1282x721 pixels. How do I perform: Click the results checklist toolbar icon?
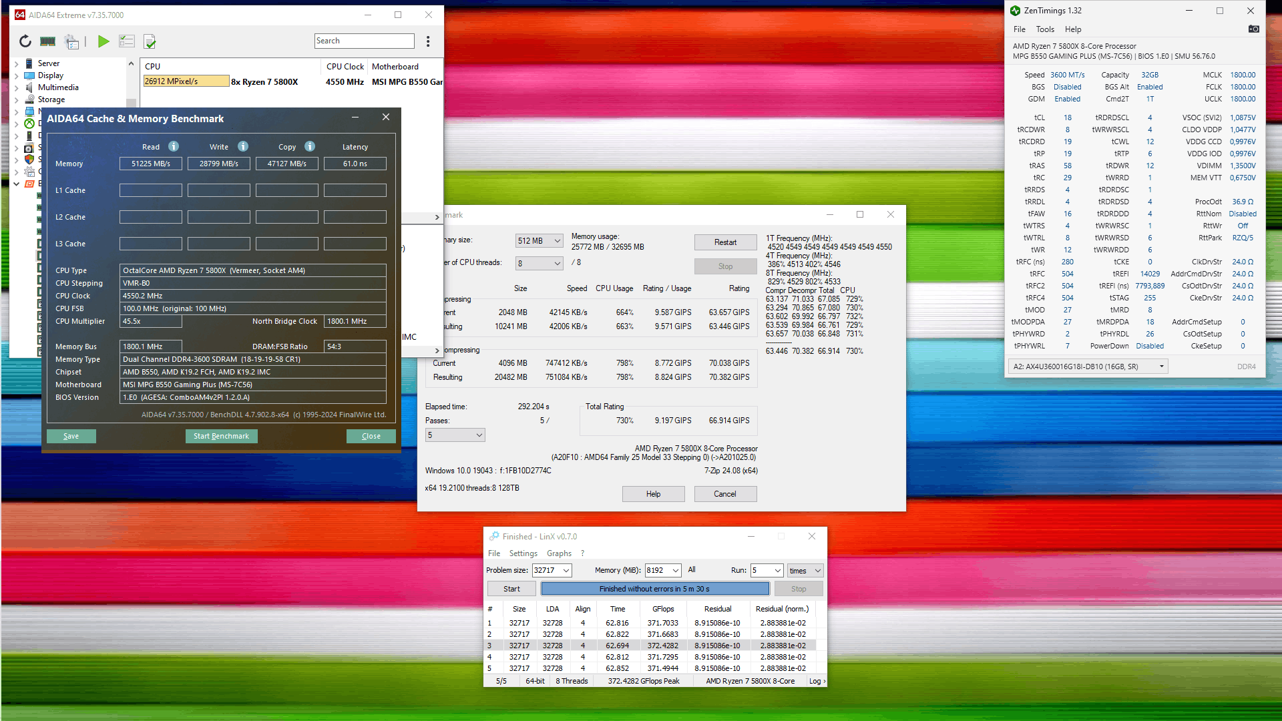coord(127,41)
